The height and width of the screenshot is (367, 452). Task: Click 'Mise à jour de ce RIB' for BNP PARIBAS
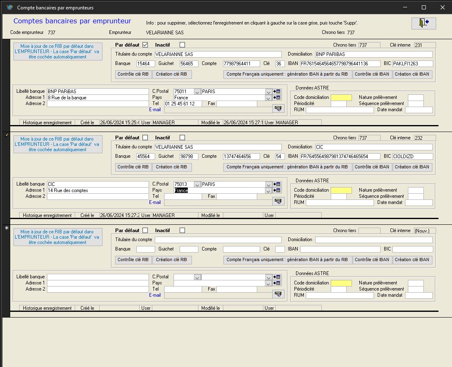[58, 51]
